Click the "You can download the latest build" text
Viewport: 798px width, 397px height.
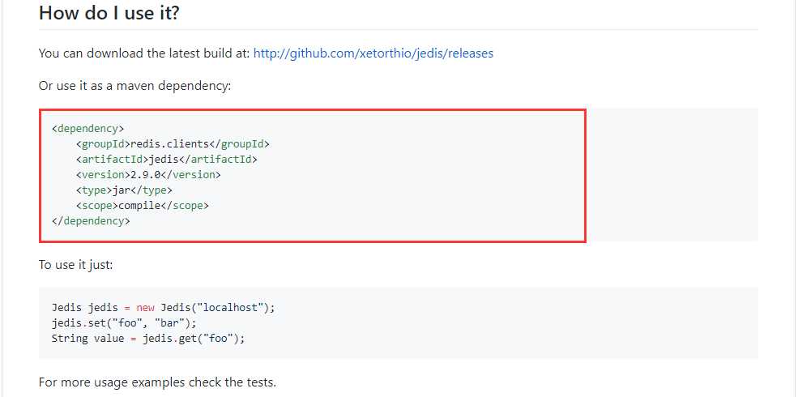(144, 53)
